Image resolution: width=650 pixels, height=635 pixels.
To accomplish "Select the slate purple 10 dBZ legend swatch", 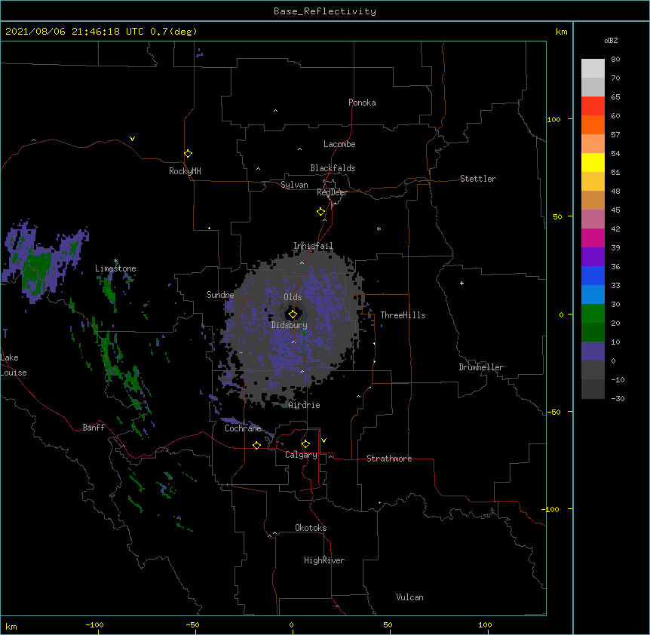I will (593, 351).
